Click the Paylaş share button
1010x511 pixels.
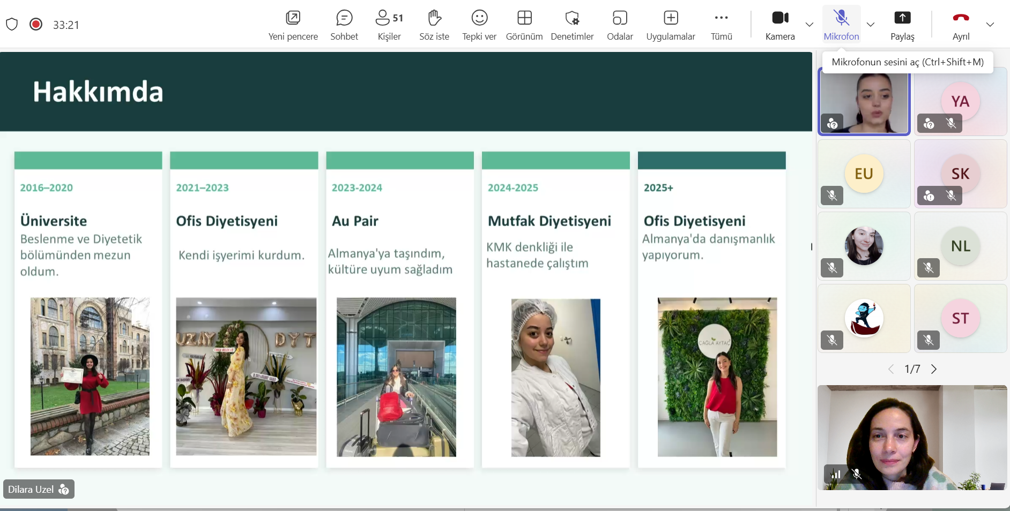coord(902,25)
